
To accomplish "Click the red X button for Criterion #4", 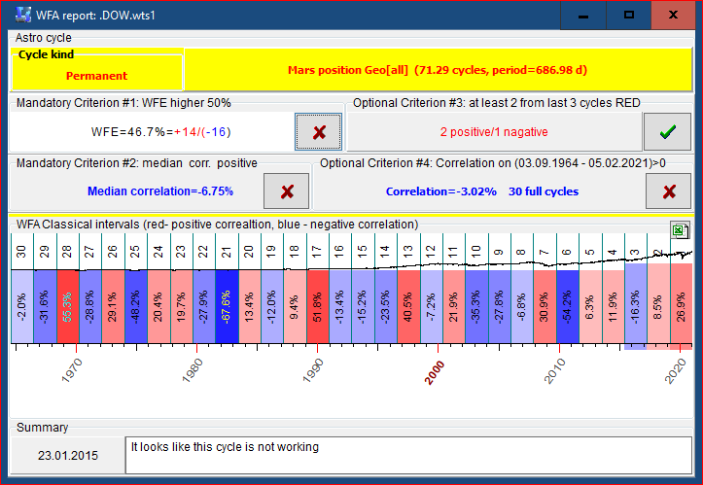I will (x=668, y=191).
